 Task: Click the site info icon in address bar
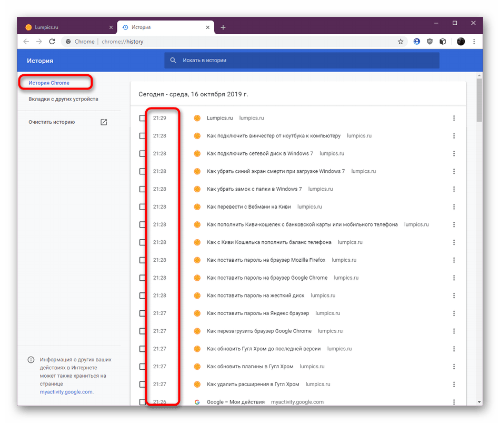pos(68,42)
